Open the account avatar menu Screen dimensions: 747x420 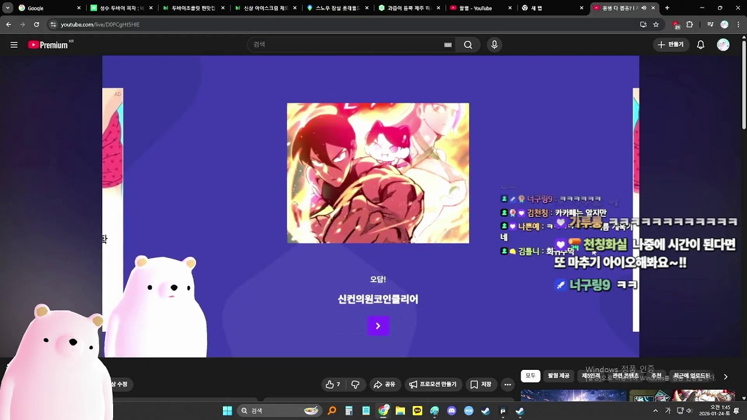pos(723,45)
